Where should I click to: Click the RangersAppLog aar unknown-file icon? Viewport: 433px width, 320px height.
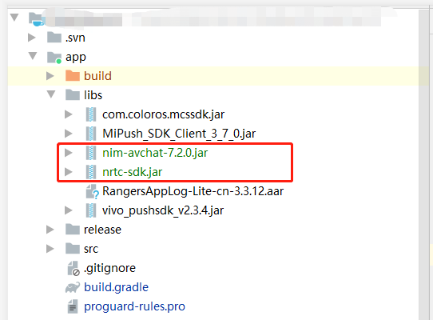[92, 191]
